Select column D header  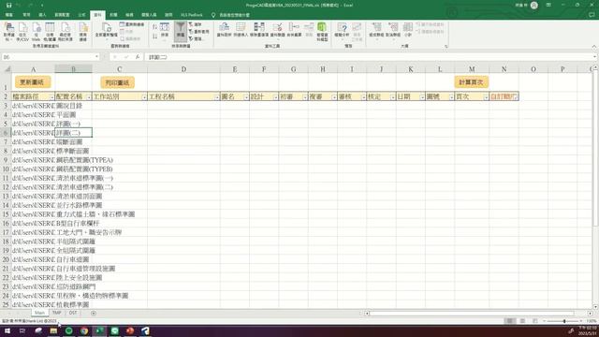pos(183,69)
